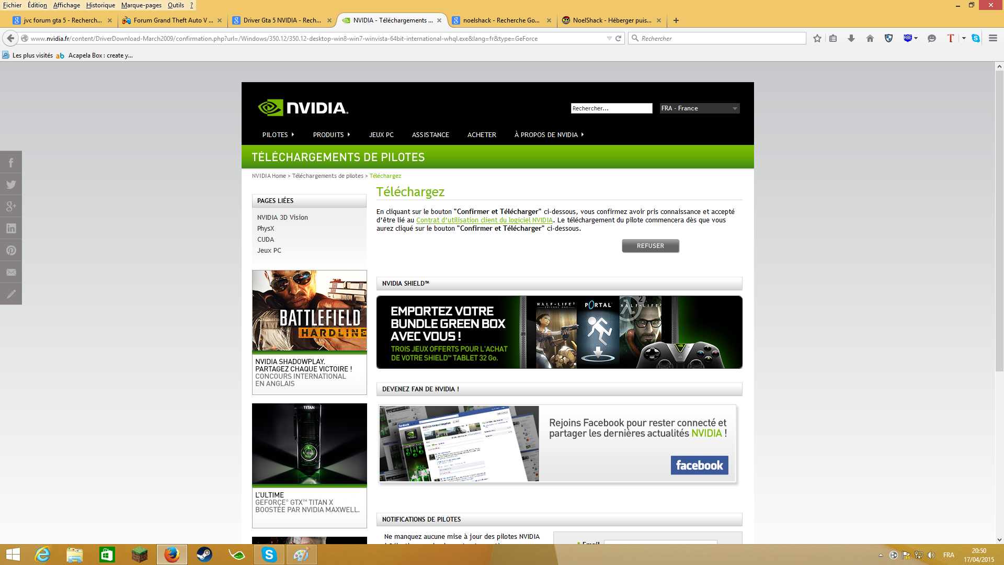The height and width of the screenshot is (565, 1004).
Task: Open the bookmarks list icon
Action: tap(833, 38)
